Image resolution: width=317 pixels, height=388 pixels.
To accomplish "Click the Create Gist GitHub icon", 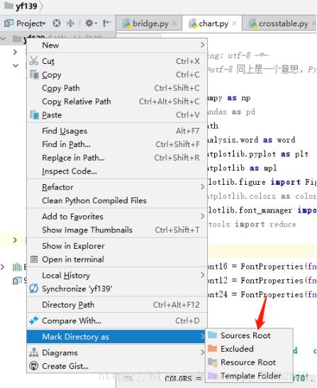I will tap(34, 366).
